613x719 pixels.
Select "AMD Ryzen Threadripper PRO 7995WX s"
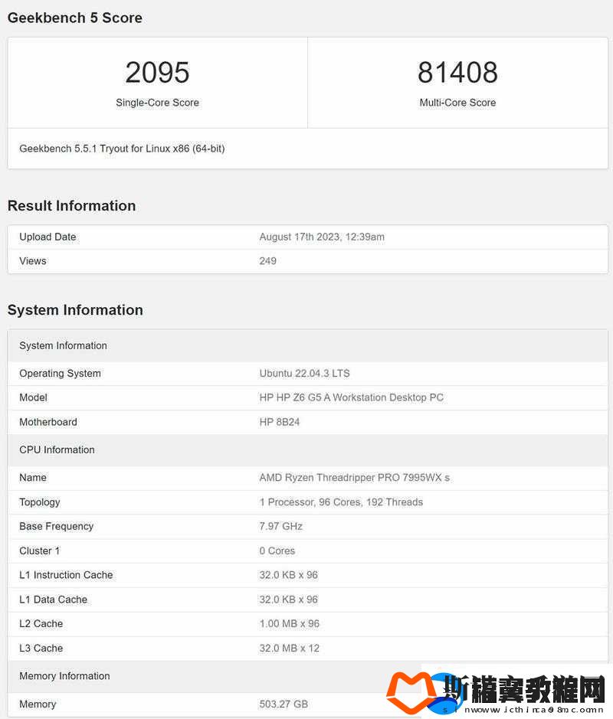pyautogui.click(x=355, y=478)
